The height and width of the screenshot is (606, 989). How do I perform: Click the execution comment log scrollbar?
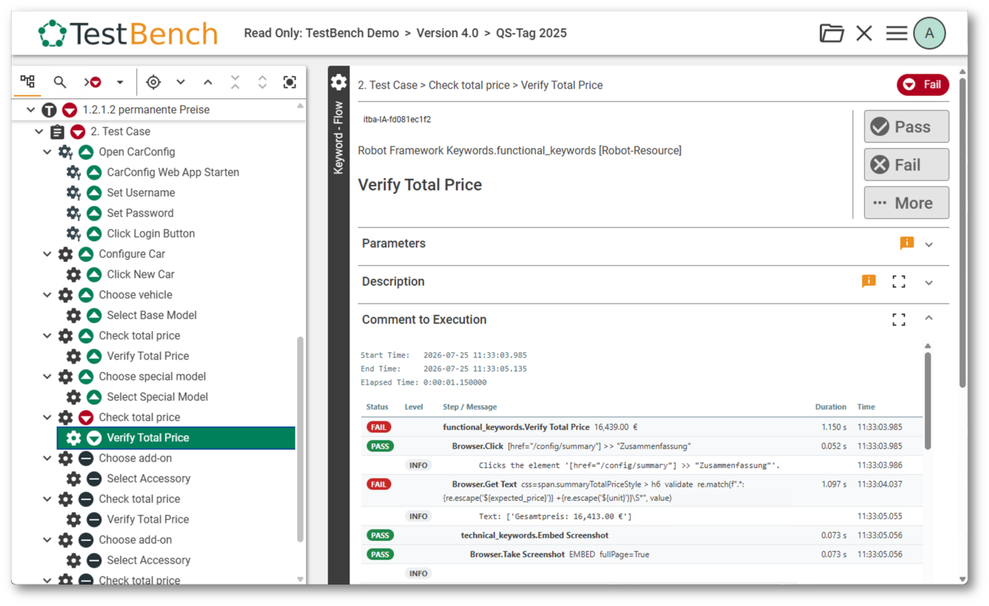click(x=928, y=401)
